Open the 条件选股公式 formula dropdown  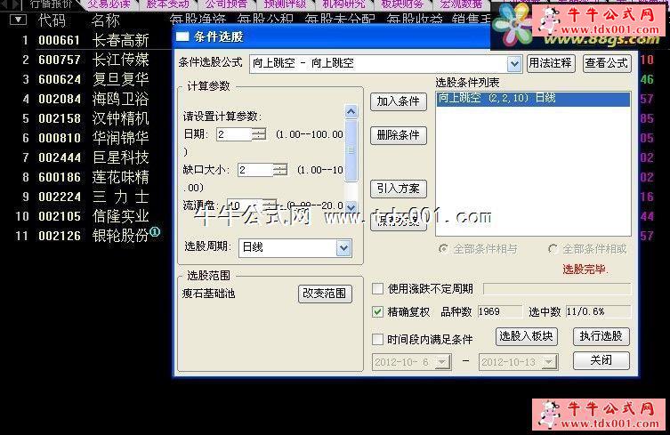coord(514,64)
